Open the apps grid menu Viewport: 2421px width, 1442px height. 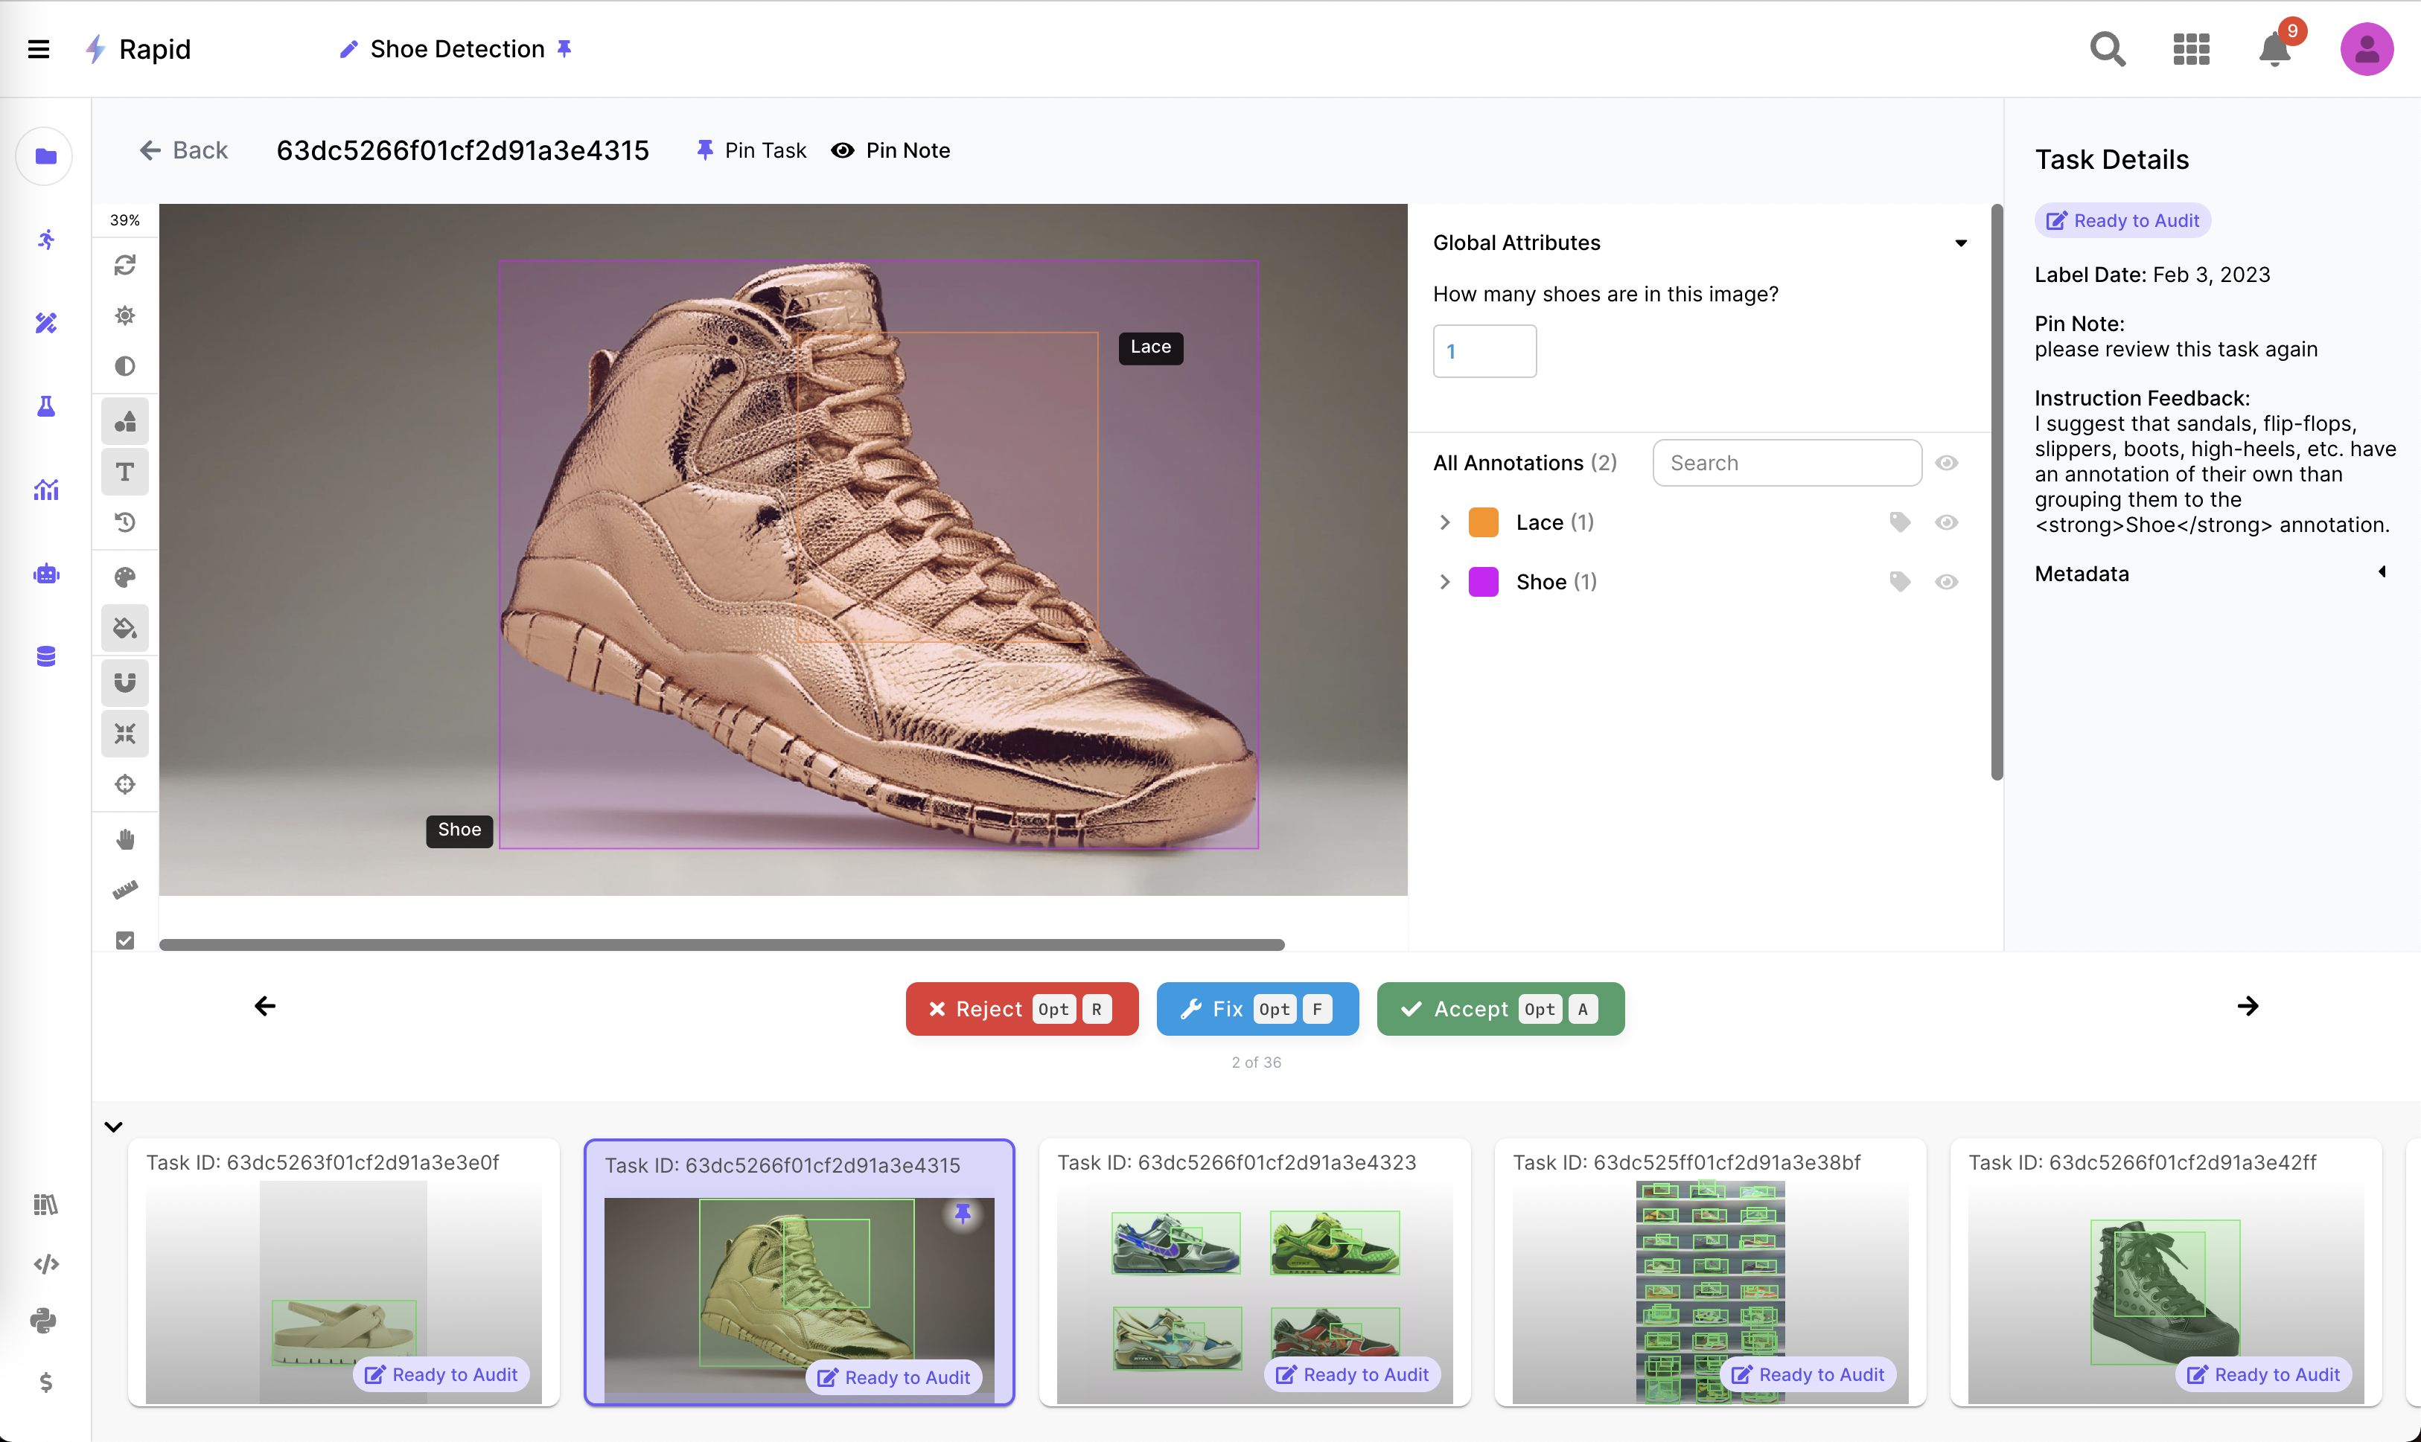pyautogui.click(x=2191, y=48)
